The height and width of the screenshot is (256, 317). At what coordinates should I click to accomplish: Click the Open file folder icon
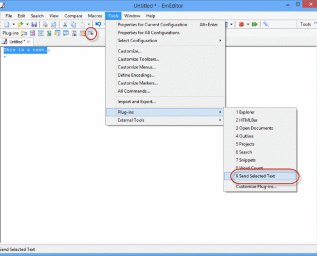click(20, 24)
